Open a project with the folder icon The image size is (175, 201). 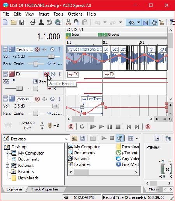tap(14, 22)
